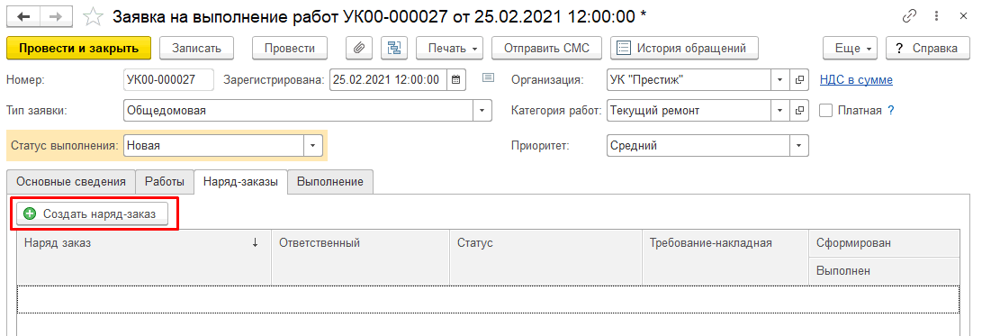Click the forward navigation arrow
Image resolution: width=982 pixels, height=336 pixels.
(x=56, y=17)
